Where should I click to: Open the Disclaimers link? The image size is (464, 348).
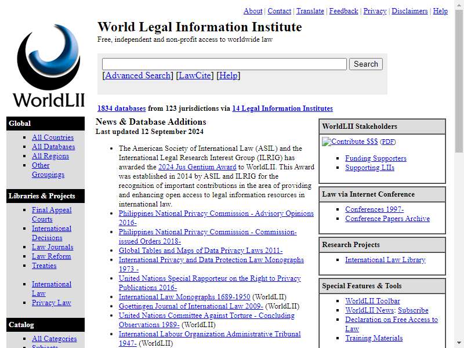point(409,11)
